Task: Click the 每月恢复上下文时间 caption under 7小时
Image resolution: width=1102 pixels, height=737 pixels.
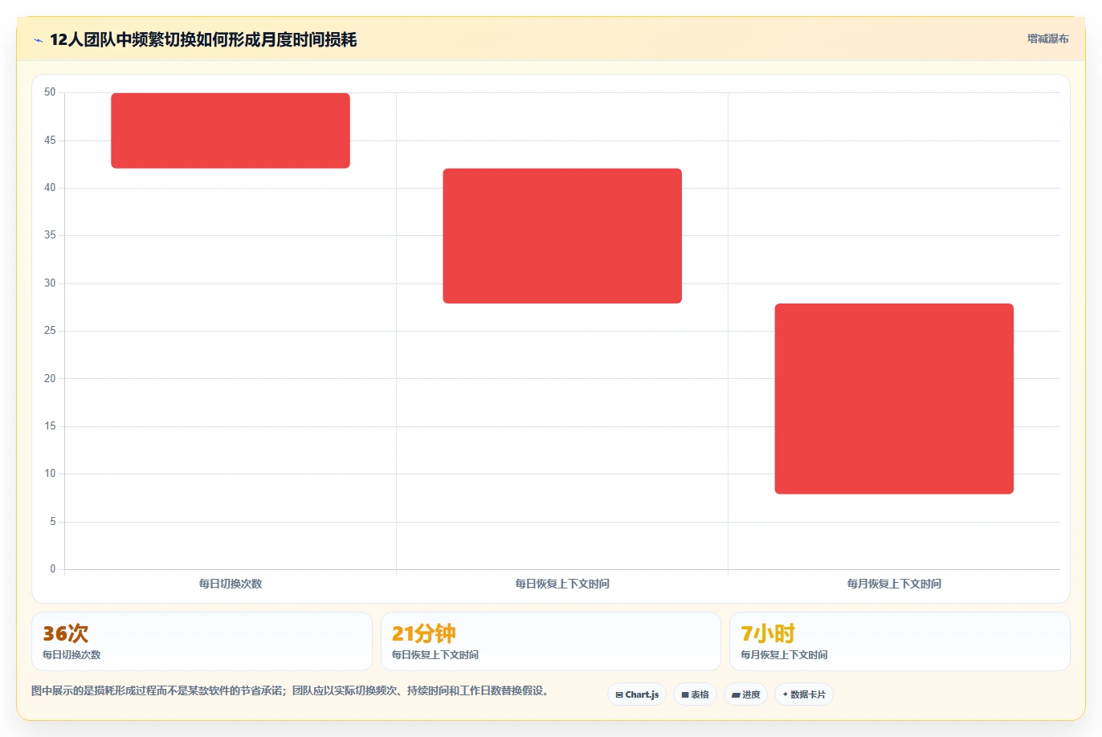Action: click(x=784, y=655)
